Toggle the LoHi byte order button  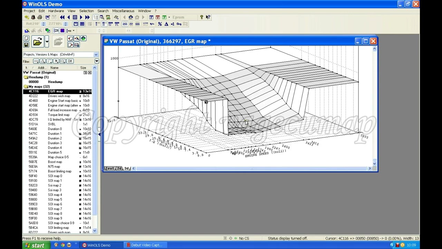[x=145, y=24]
